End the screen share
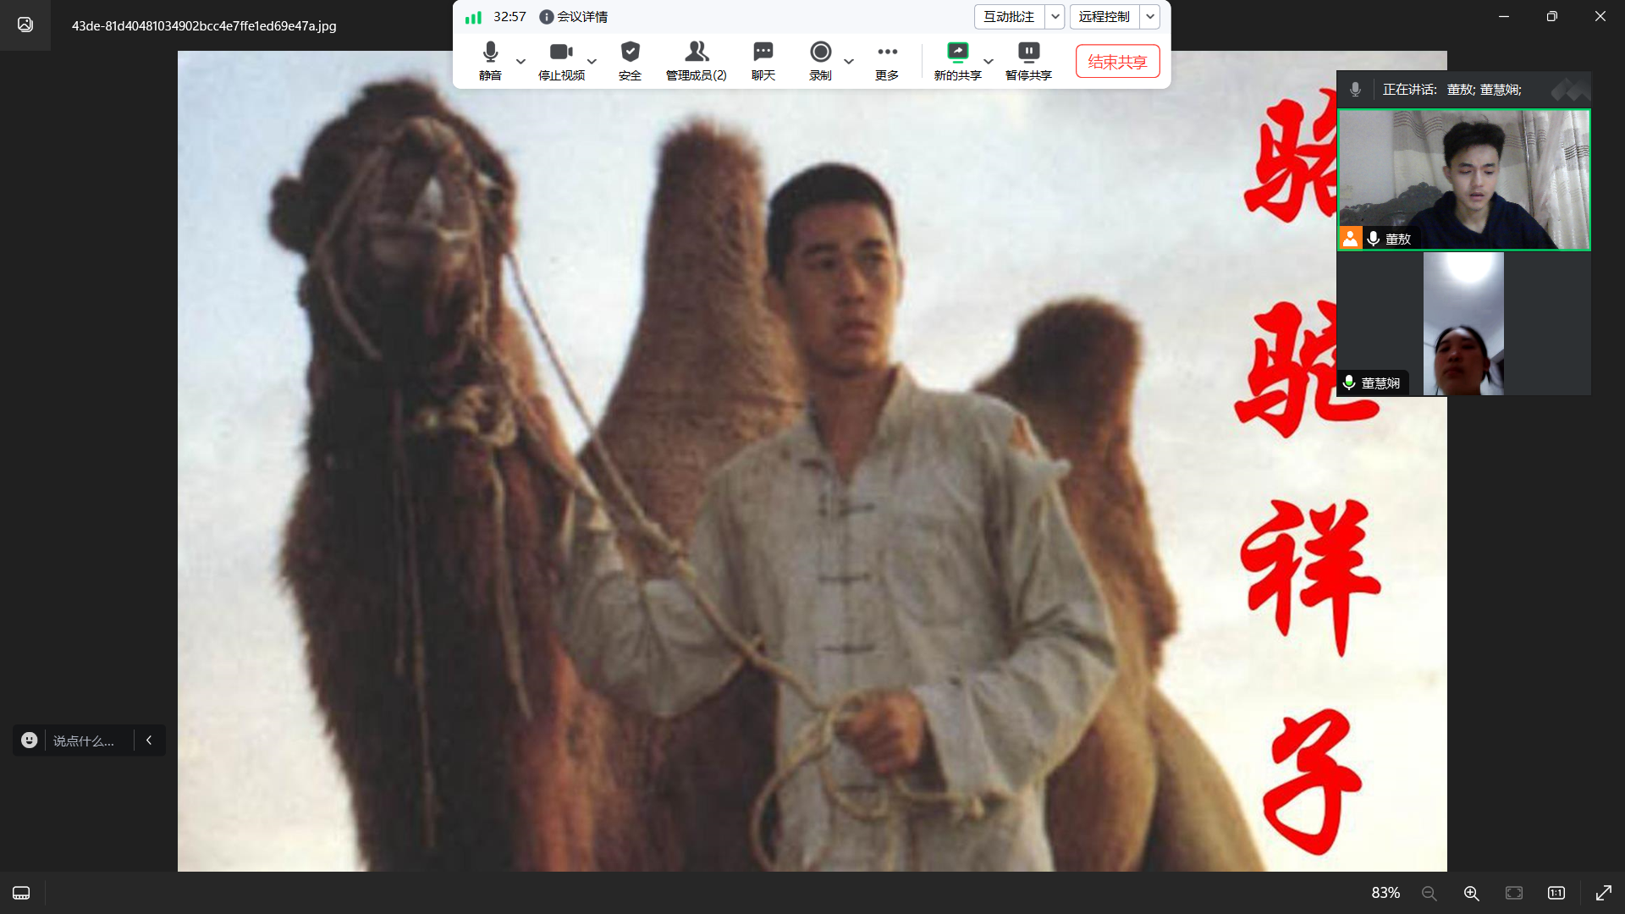Image resolution: width=1625 pixels, height=914 pixels. 1117,61
